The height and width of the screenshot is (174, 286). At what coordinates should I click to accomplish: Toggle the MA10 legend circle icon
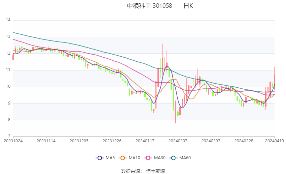[123, 158]
